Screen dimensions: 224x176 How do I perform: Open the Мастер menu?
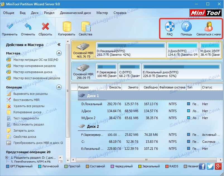[x=102, y=13]
